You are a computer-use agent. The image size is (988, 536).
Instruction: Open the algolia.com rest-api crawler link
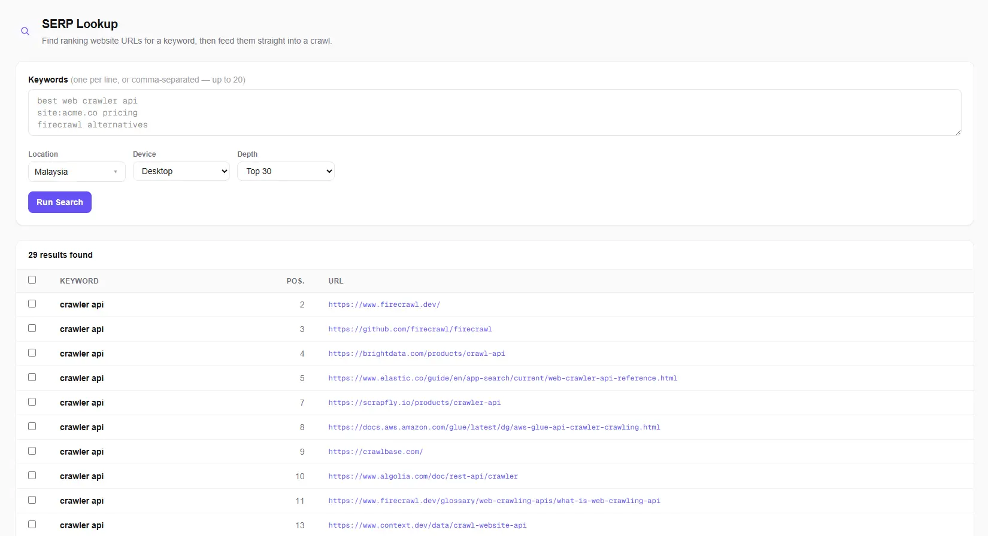[423, 476]
